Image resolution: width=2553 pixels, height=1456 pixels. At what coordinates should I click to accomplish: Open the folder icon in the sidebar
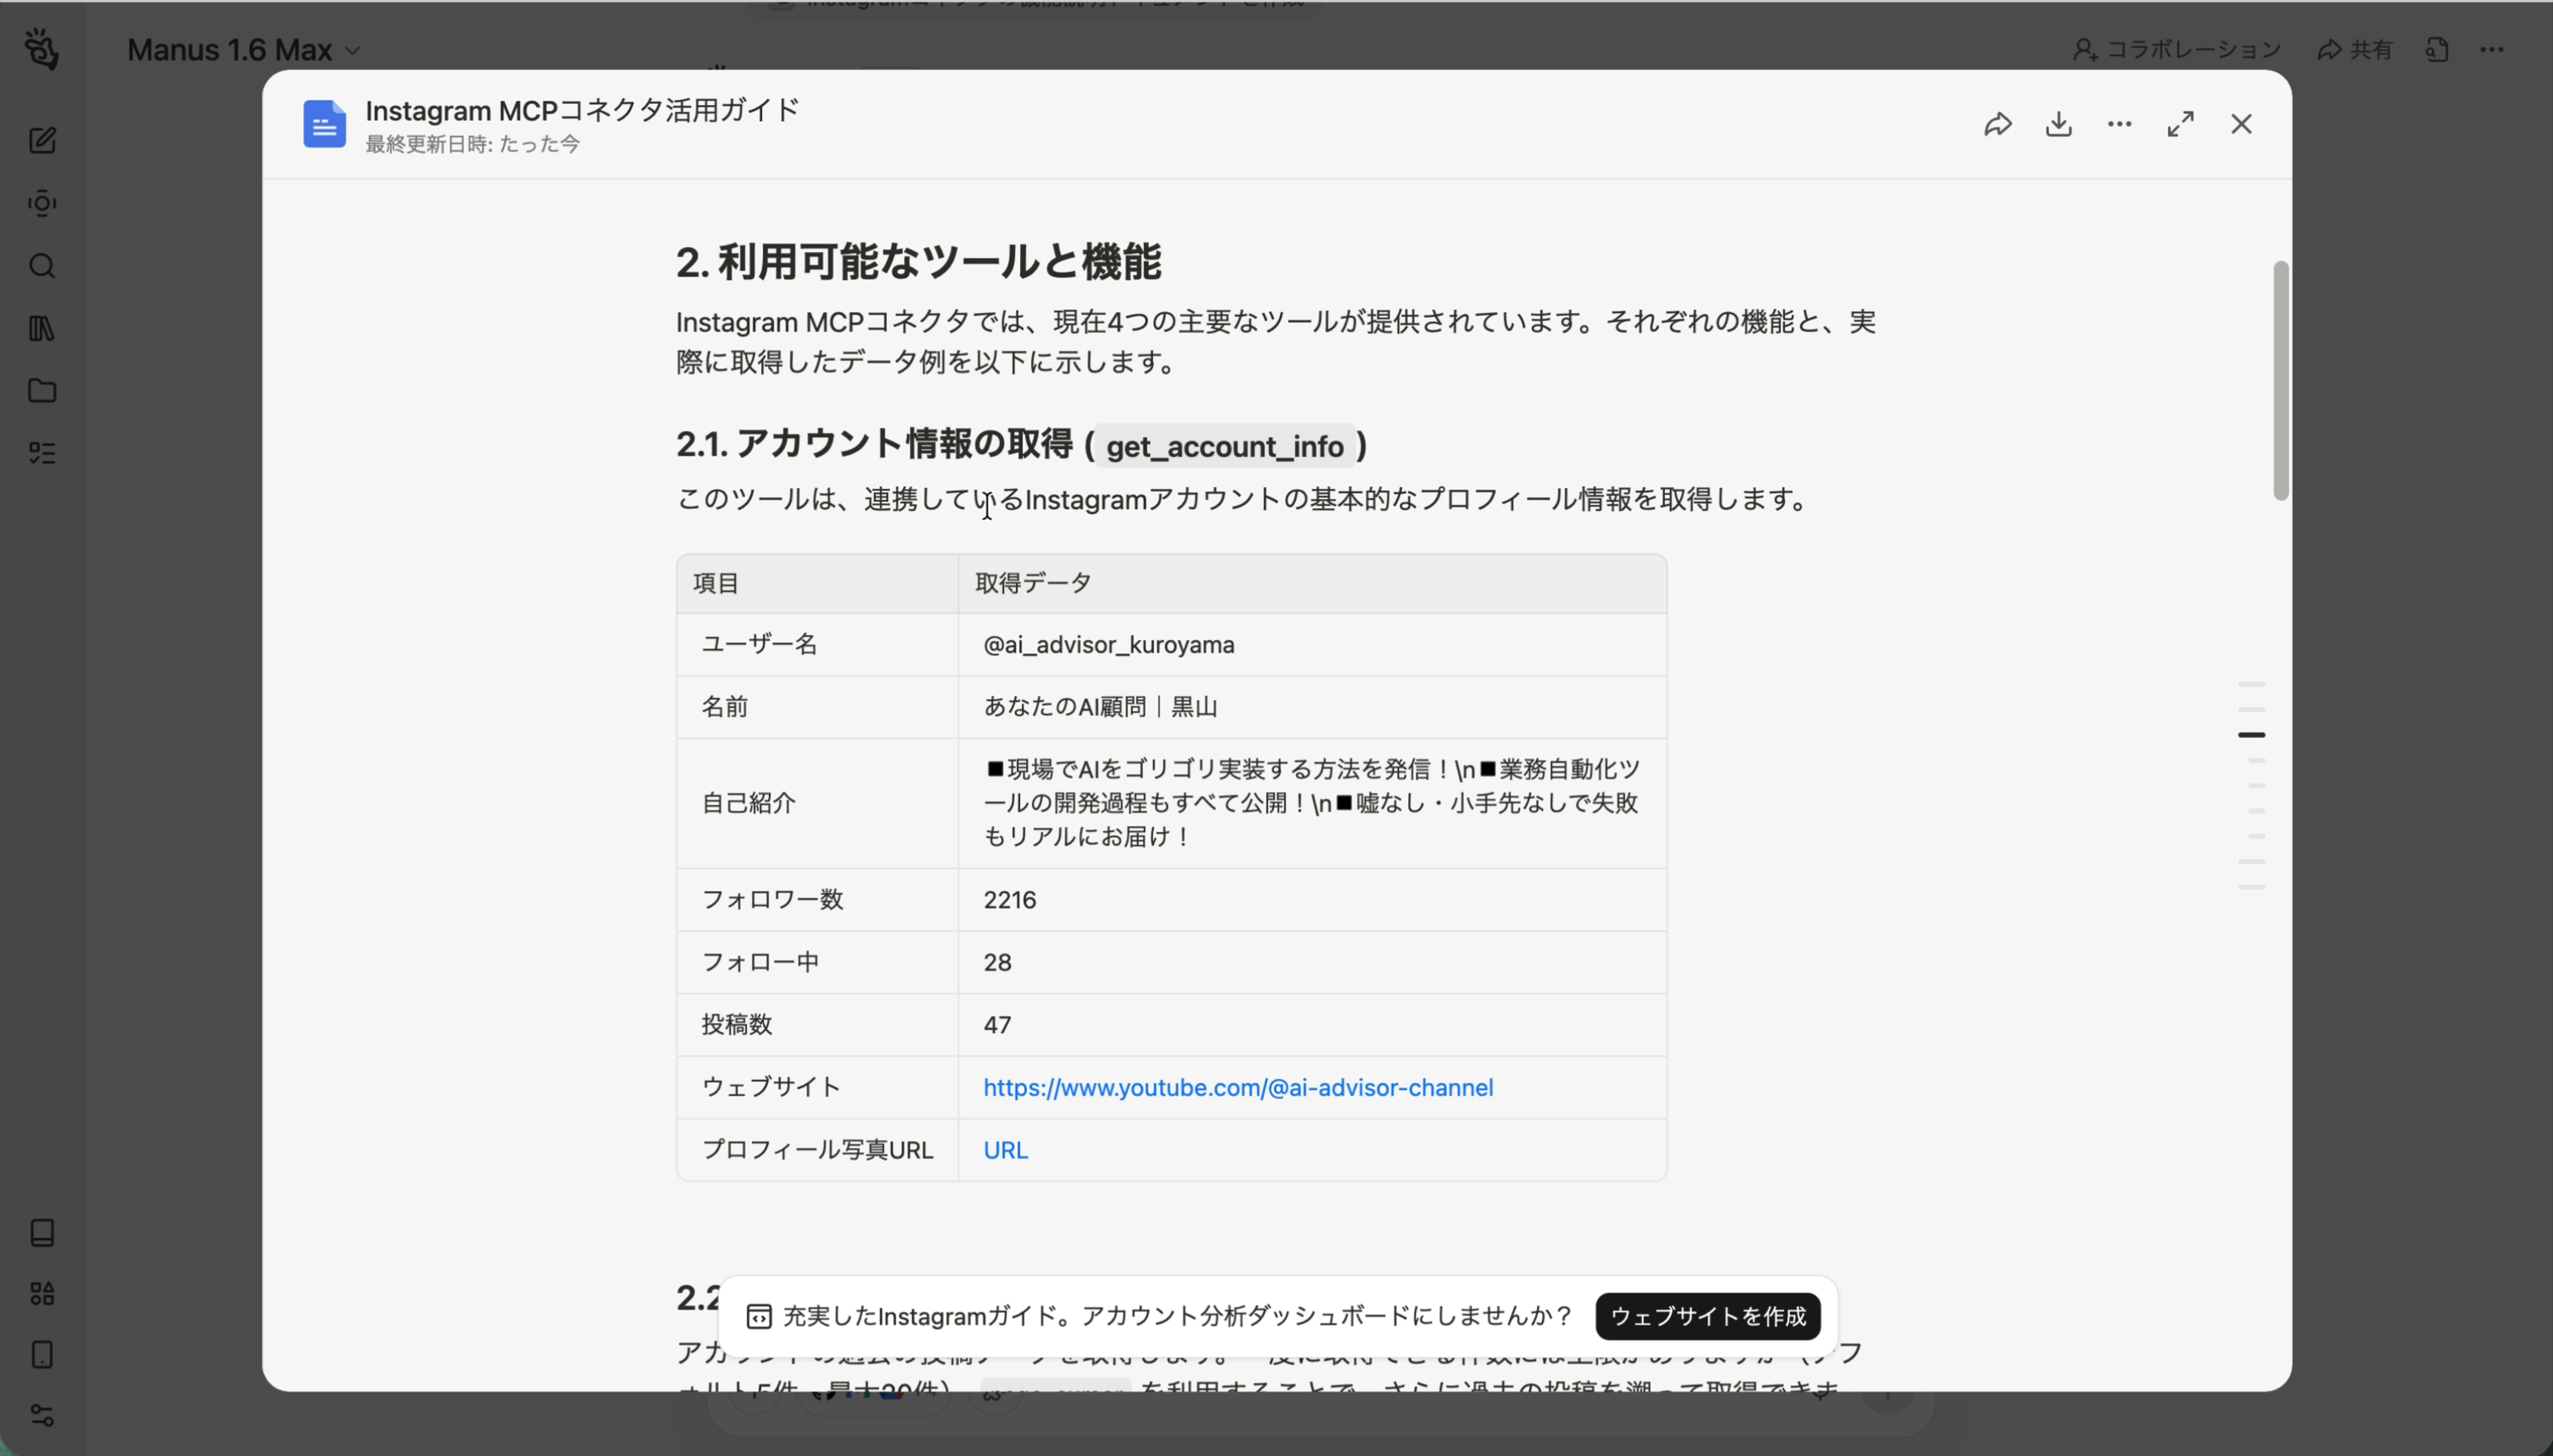(x=41, y=391)
